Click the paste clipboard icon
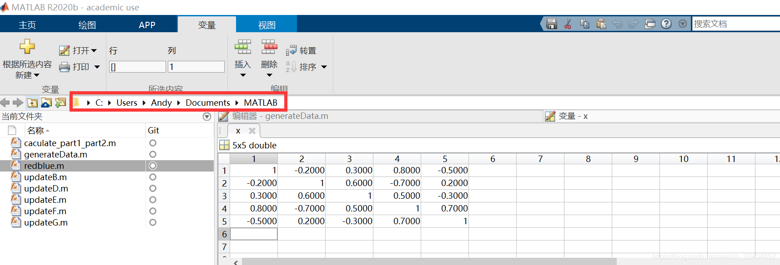The image size is (780, 265). 601,24
